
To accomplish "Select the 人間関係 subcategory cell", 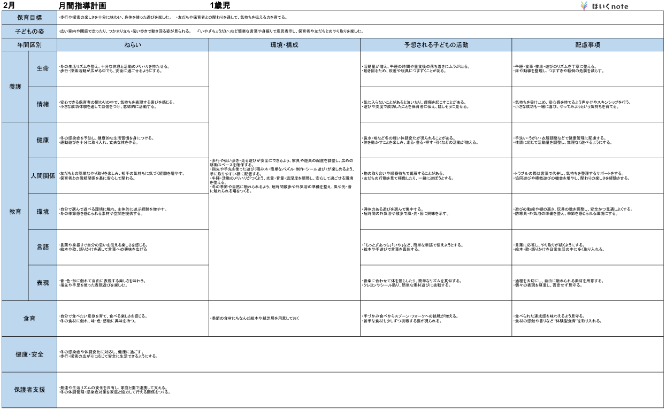I will [x=43, y=176].
